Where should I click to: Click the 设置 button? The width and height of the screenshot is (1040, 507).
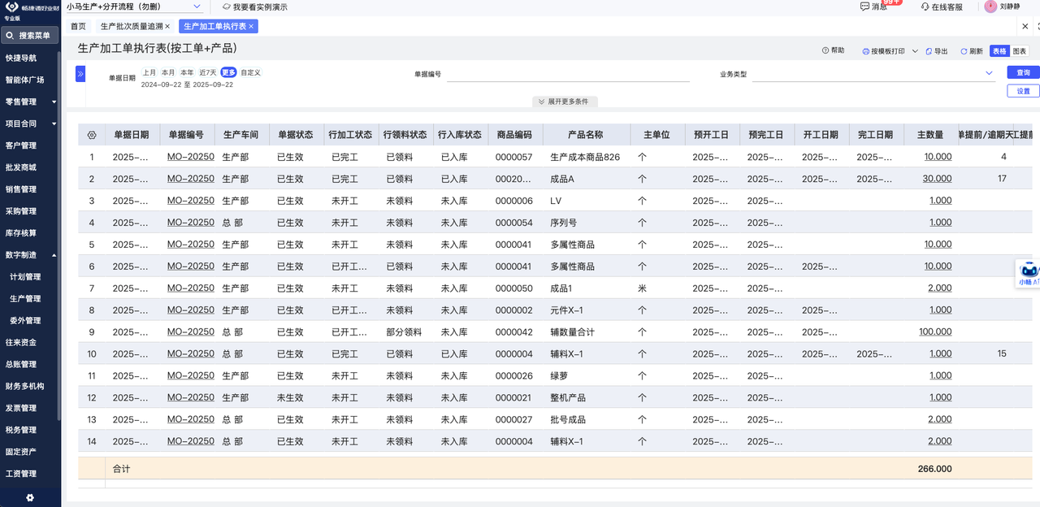point(1023,92)
